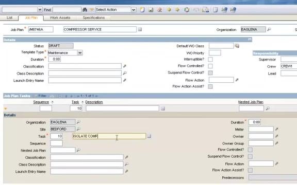Collapse the task 10 row details arrow
Image resolution: width=297 pixels, height=185 pixels.
tap(6, 108)
